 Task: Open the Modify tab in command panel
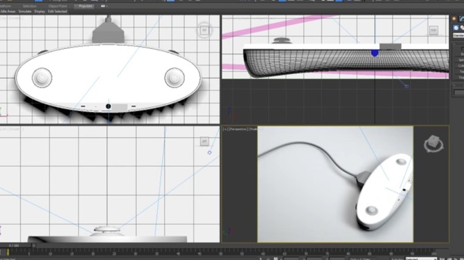click(x=462, y=19)
